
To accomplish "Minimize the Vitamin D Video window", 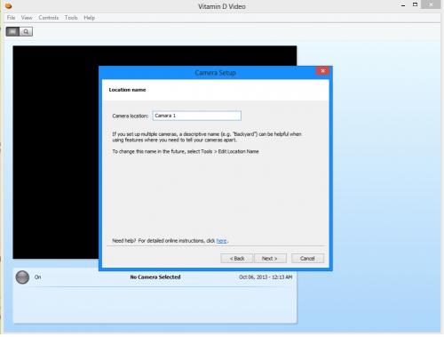I will click(403, 5).
